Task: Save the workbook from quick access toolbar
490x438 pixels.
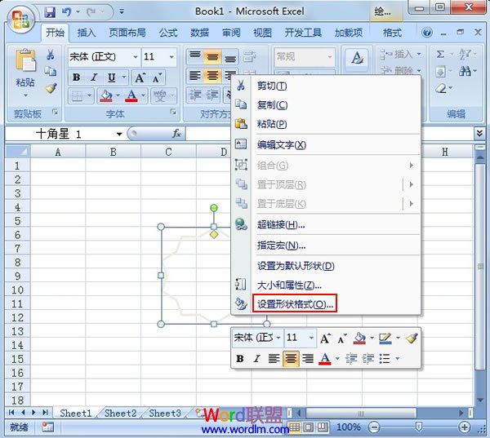Action: click(x=50, y=12)
